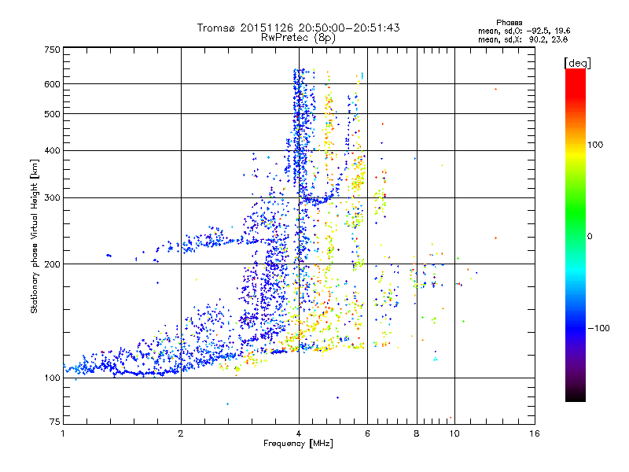Click the y-axis tick label '75'
Screen dimensions: 629x472
click(x=55, y=422)
